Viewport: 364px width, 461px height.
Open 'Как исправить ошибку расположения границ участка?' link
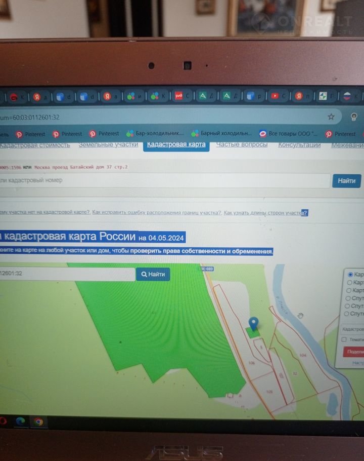coord(157,213)
